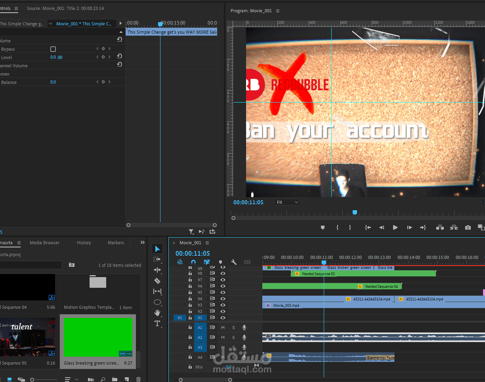Toggle lock on track V4

190,299
